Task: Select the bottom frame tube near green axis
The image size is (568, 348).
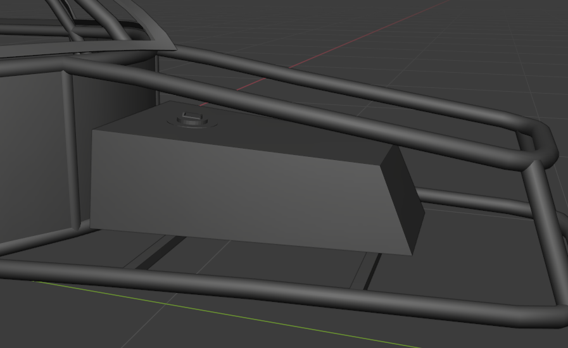Action: 282,290
